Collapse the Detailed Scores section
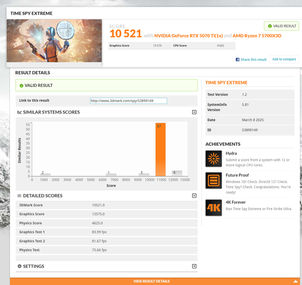Viewport: 302px width, 285px height. pyautogui.click(x=194, y=196)
